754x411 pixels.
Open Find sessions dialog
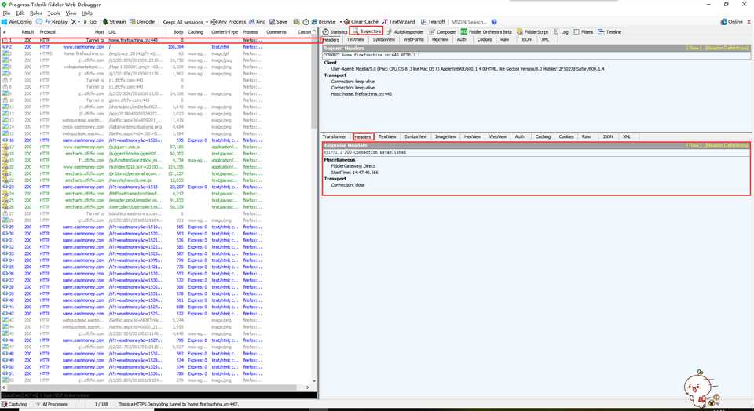258,22
